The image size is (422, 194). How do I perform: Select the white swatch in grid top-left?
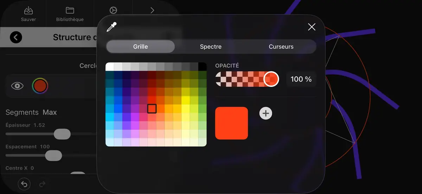(110, 67)
